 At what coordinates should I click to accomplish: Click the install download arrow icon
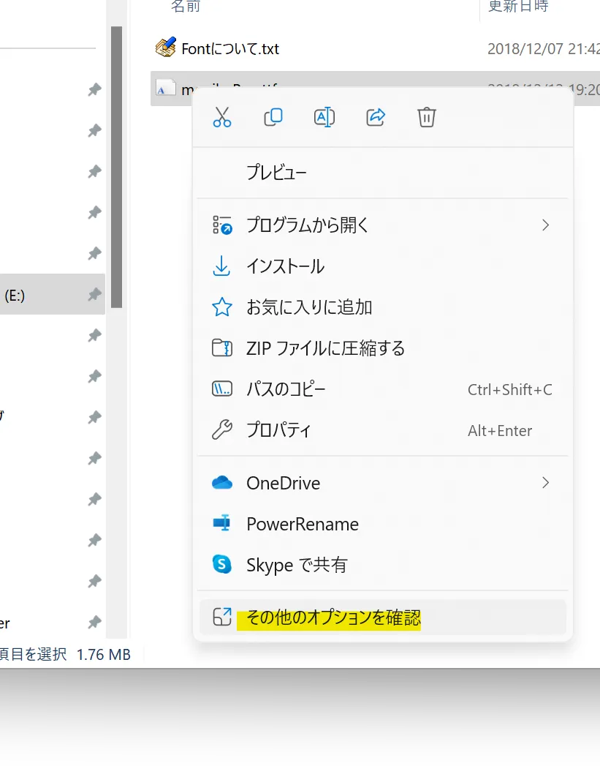(x=221, y=266)
